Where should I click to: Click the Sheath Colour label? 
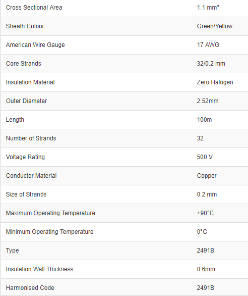25,26
